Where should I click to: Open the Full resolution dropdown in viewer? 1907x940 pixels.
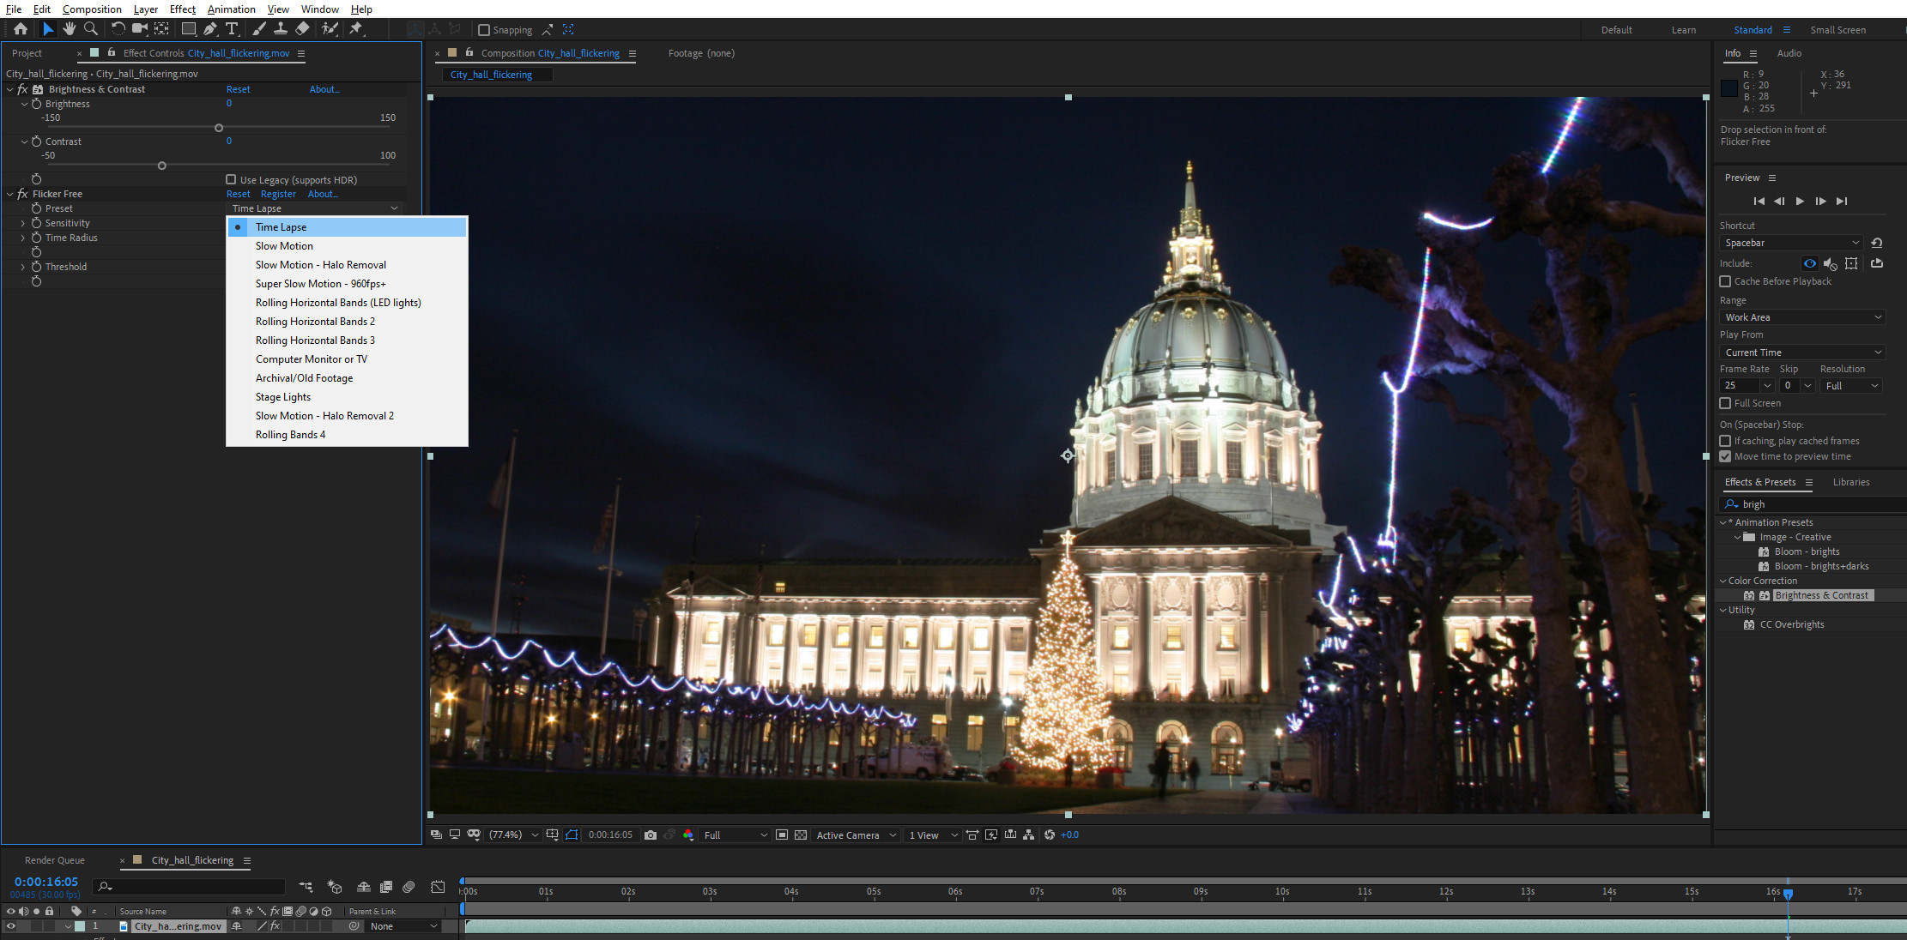click(736, 835)
